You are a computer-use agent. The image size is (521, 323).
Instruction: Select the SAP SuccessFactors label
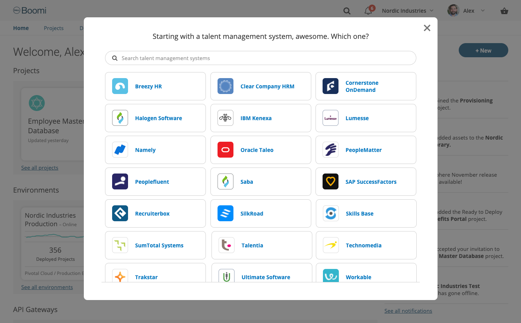[x=371, y=182]
